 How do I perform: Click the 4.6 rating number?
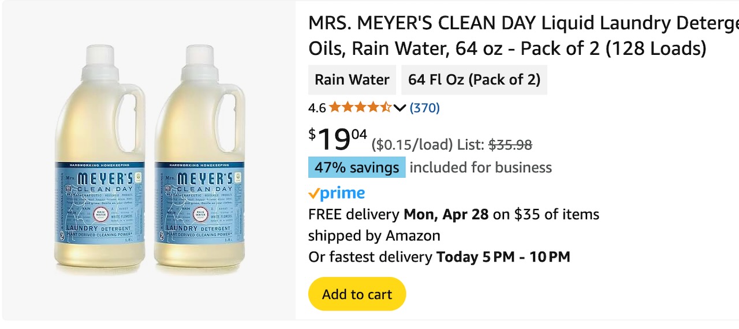coord(317,108)
